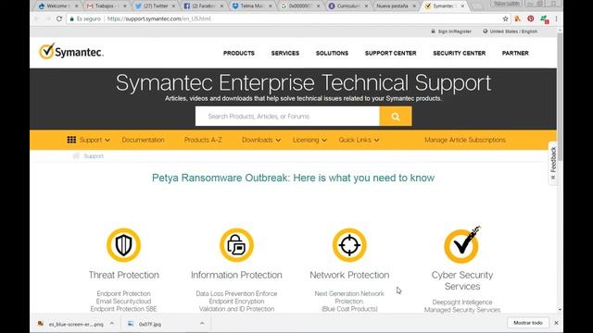The width and height of the screenshot is (593, 333).
Task: Click the Pinterest extension icon
Action: 531,18
